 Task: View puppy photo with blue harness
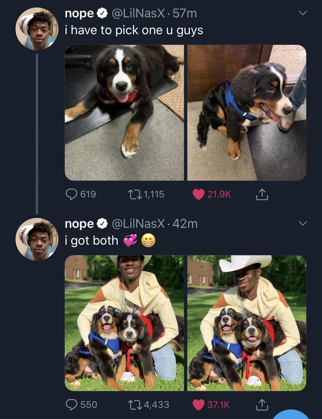[247, 113]
